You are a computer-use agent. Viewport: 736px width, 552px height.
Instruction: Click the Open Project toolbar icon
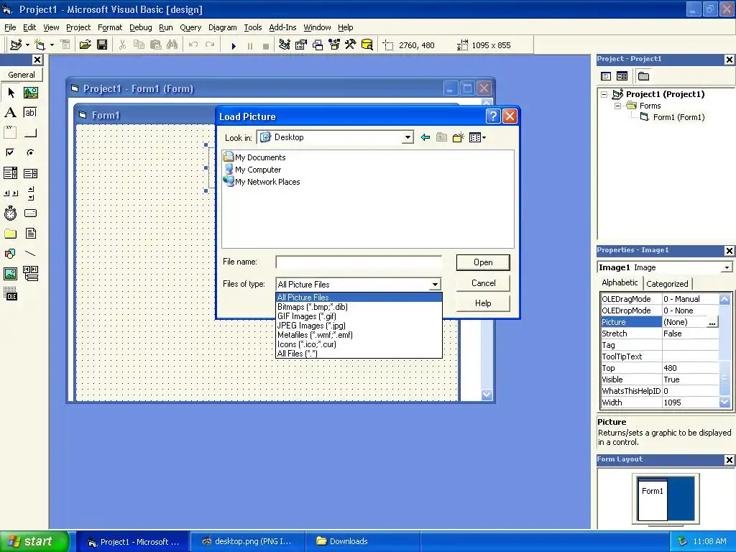[85, 45]
